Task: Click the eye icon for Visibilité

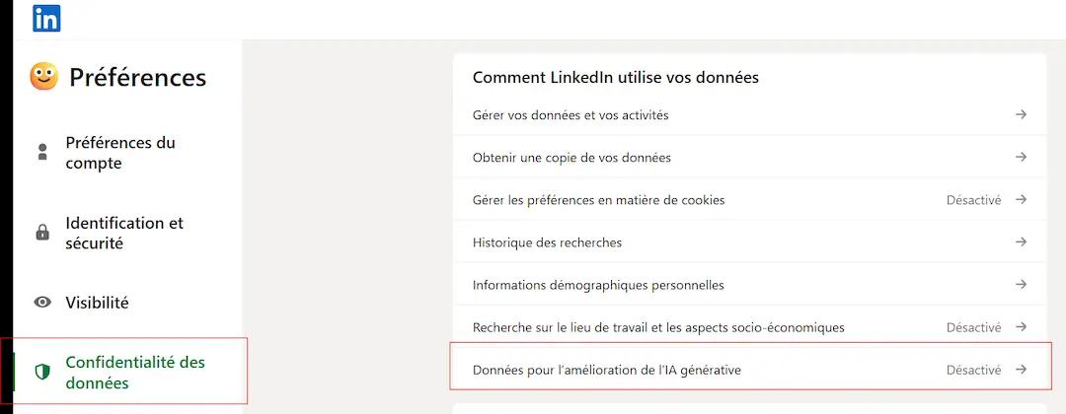Action: click(x=42, y=303)
